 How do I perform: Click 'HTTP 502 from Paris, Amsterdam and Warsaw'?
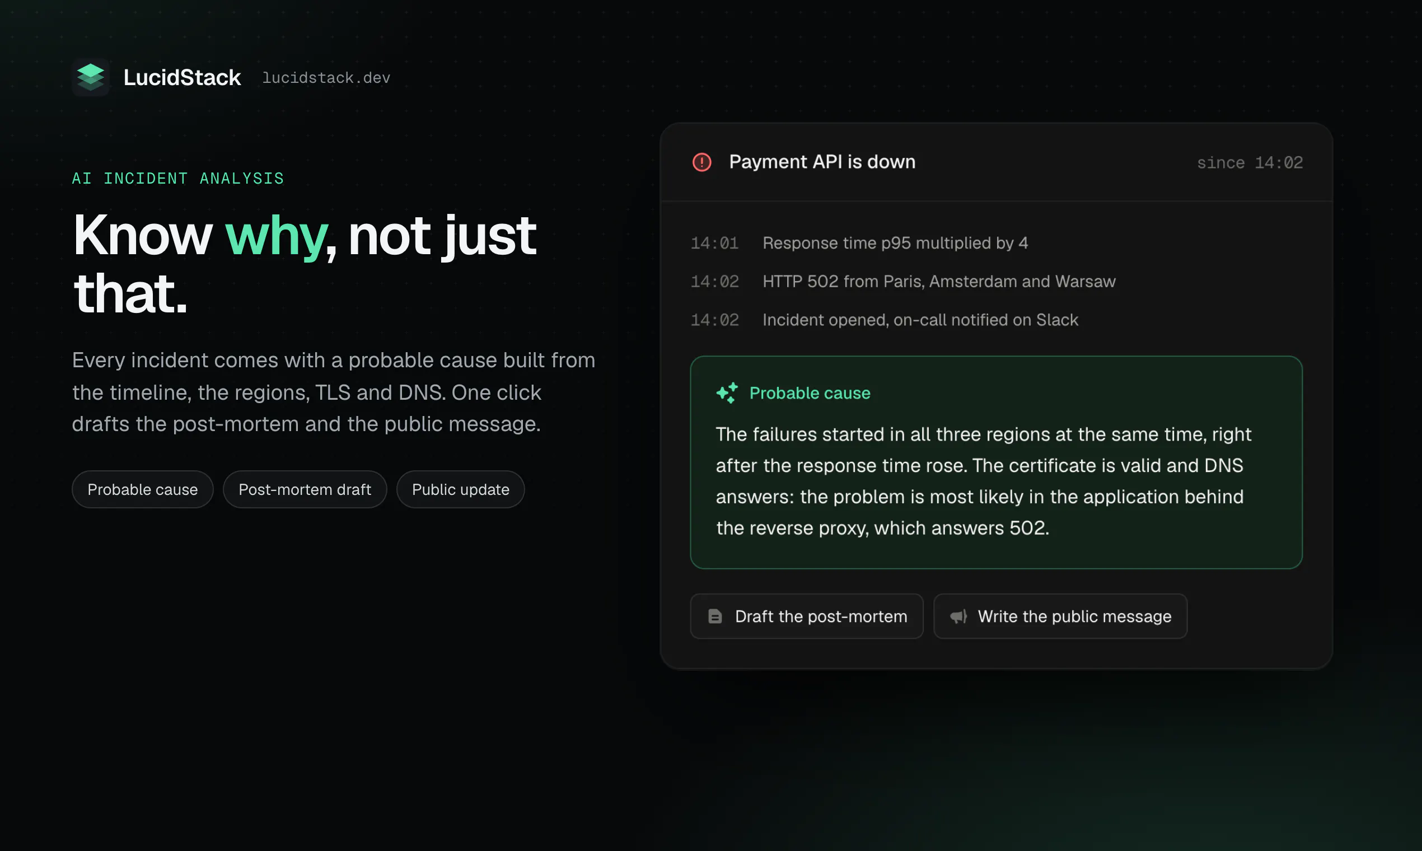[939, 282]
